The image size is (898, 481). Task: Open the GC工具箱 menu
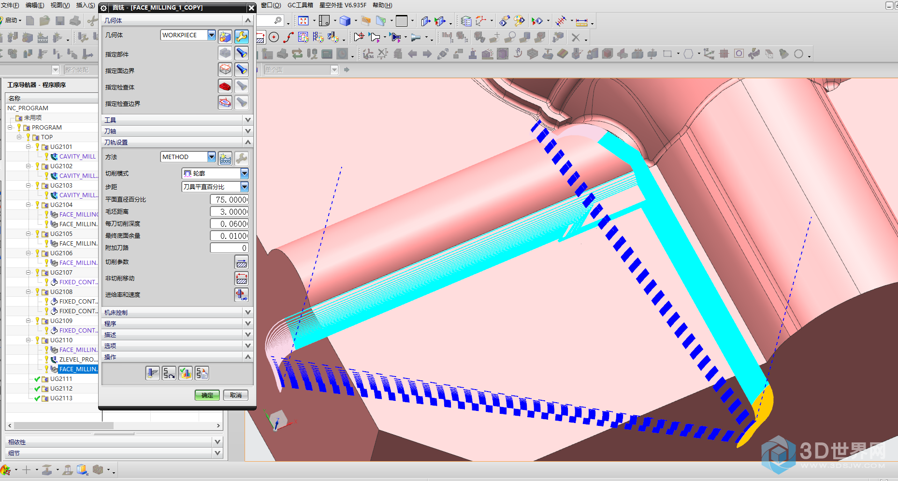(x=300, y=5)
